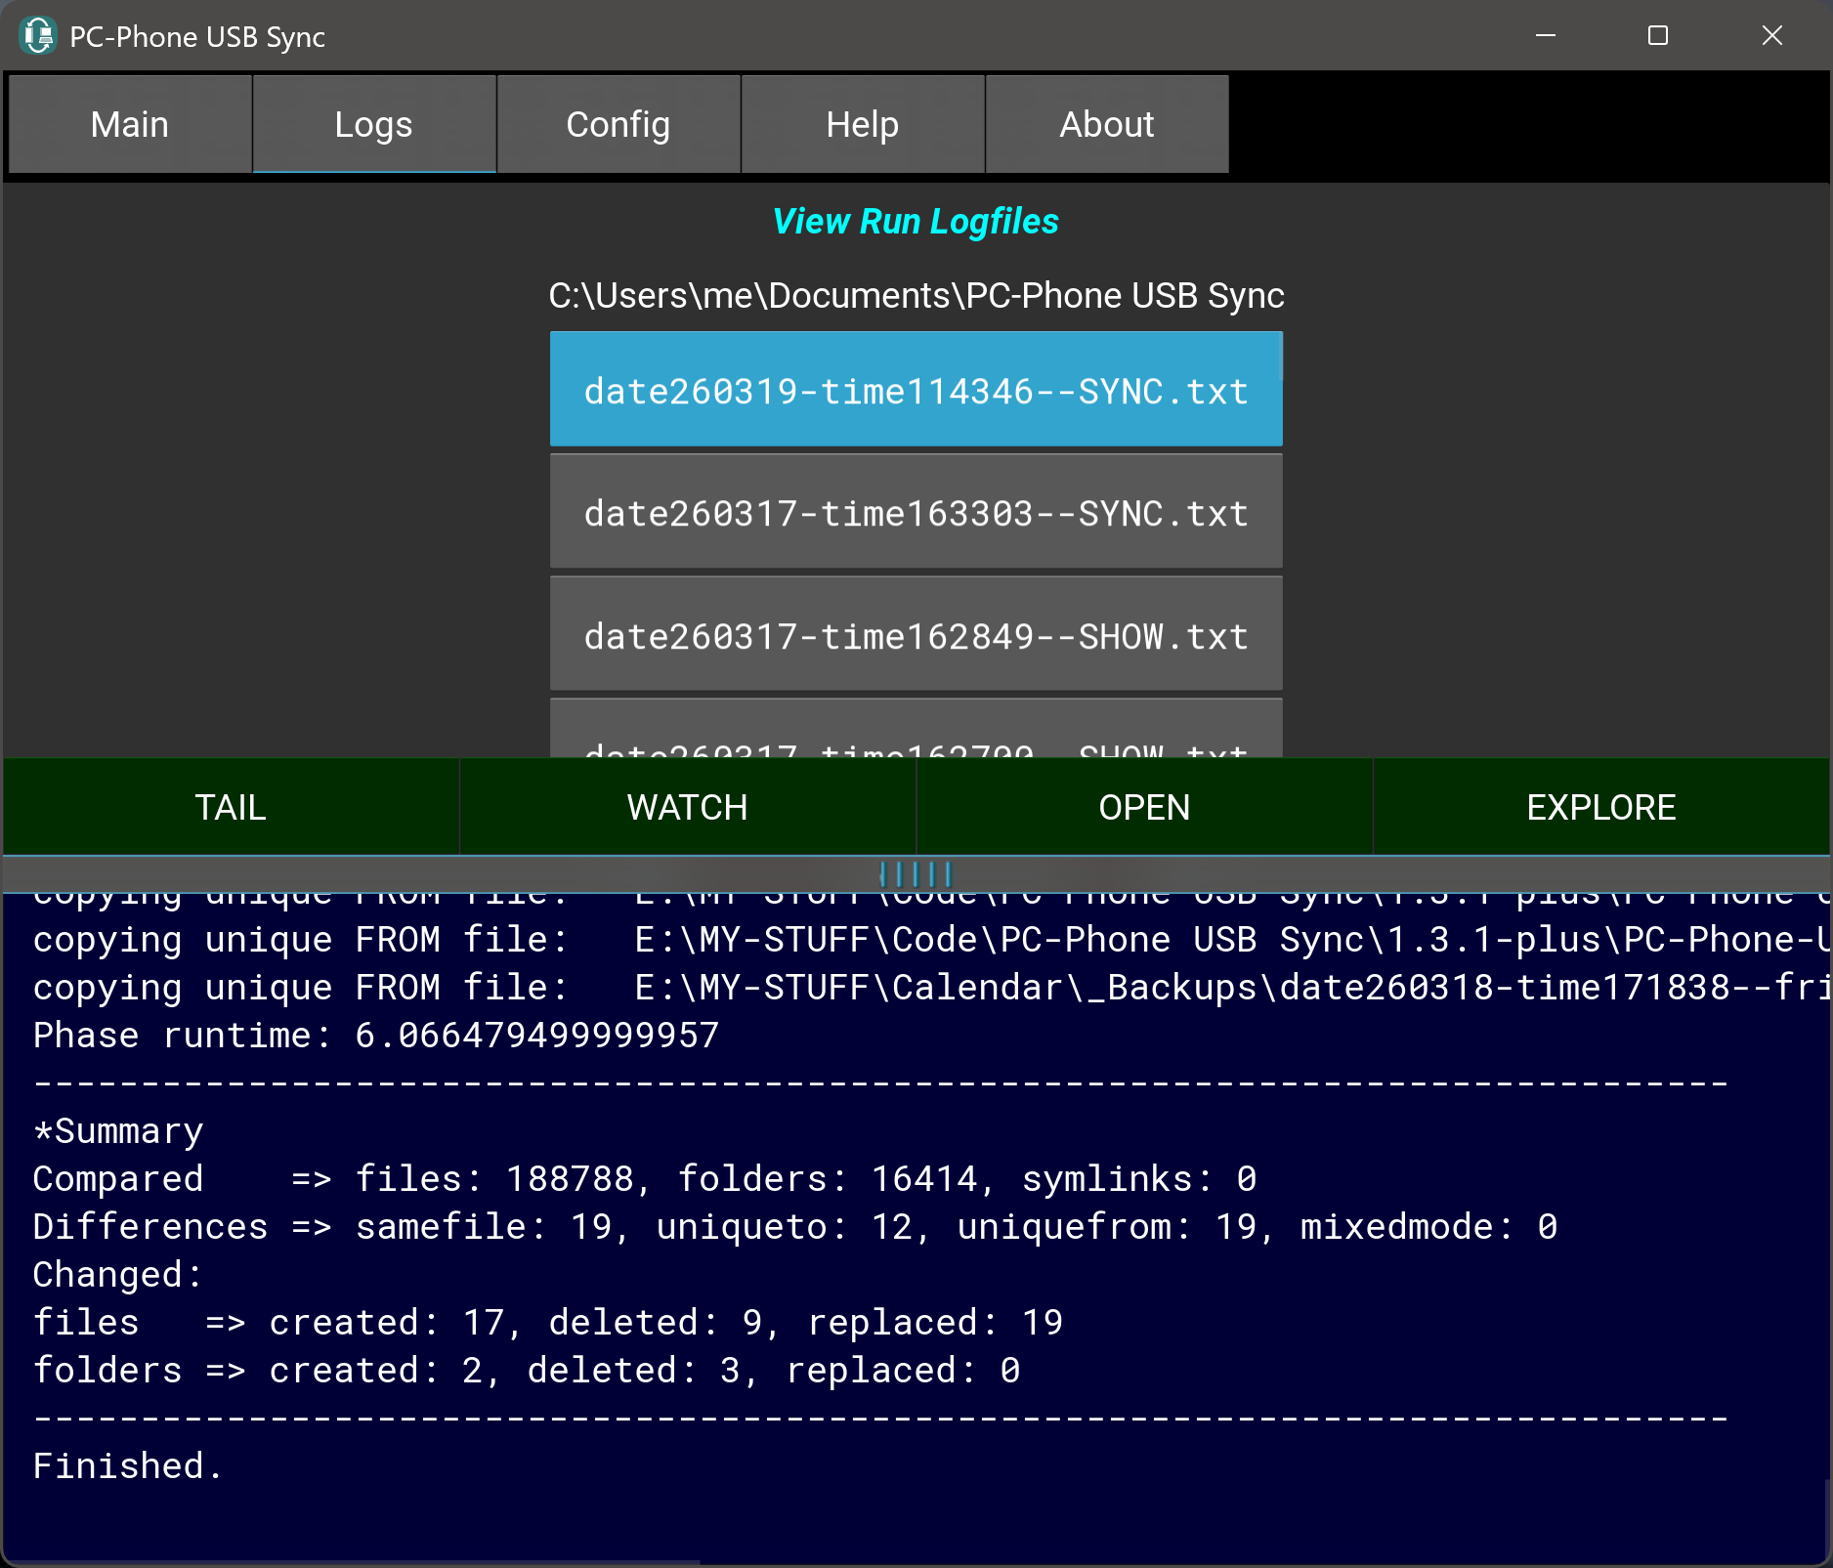Click the PC-Phone USB Sync app icon

click(38, 36)
